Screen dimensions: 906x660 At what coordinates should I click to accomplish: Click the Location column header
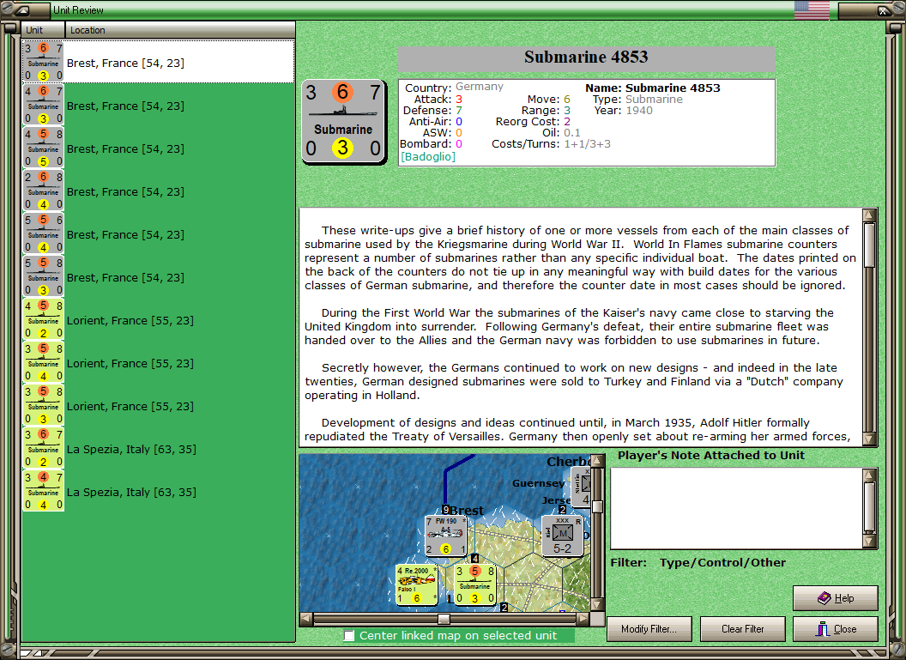[179, 30]
